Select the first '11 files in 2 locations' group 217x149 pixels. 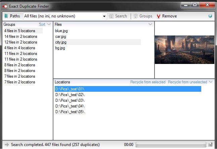coord(21,54)
